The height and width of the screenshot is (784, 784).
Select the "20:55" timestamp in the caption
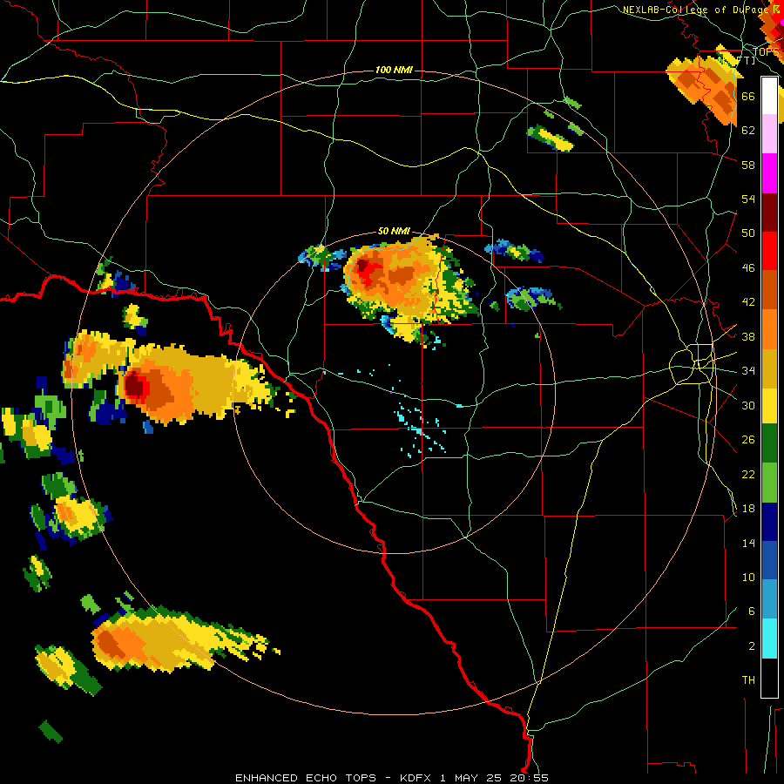529,778
